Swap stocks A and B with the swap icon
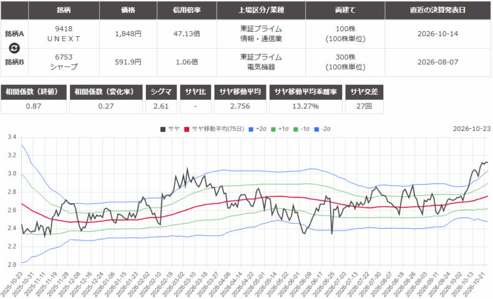 coord(14,48)
